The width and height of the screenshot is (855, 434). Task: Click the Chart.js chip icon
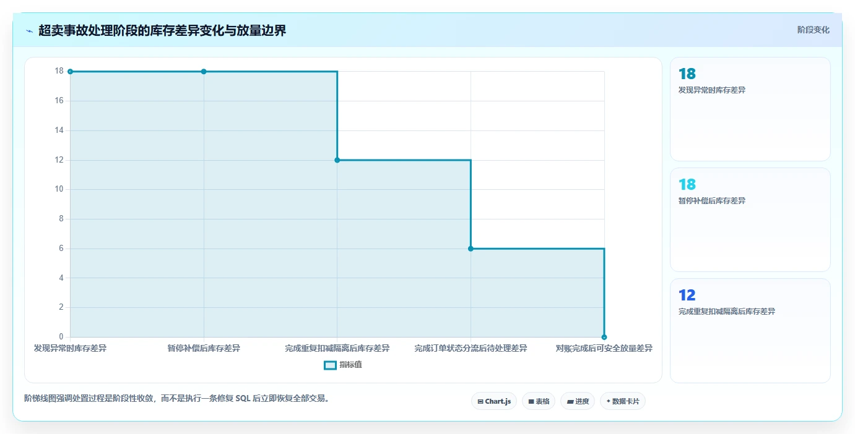pyautogui.click(x=480, y=402)
